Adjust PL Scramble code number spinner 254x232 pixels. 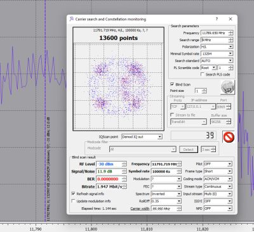coord(231,68)
